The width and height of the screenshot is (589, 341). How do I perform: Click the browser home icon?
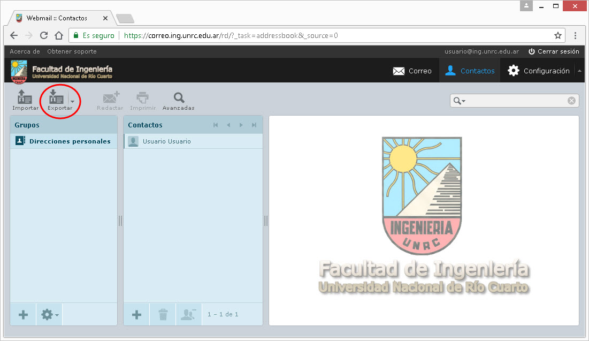click(x=59, y=35)
